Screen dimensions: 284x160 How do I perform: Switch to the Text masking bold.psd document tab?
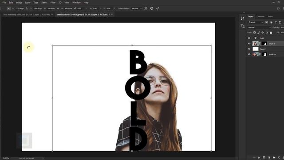tap(27, 15)
